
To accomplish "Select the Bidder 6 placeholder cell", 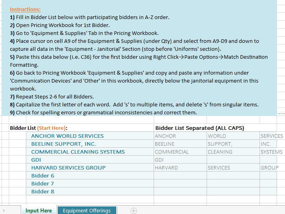I will 90,175.
